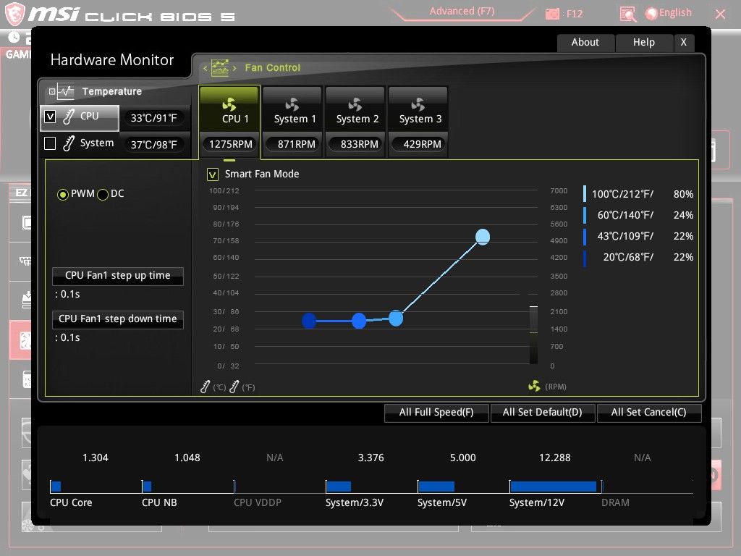741x556 pixels.
Task: Close the BIOS with the red X
Action: coord(720,14)
